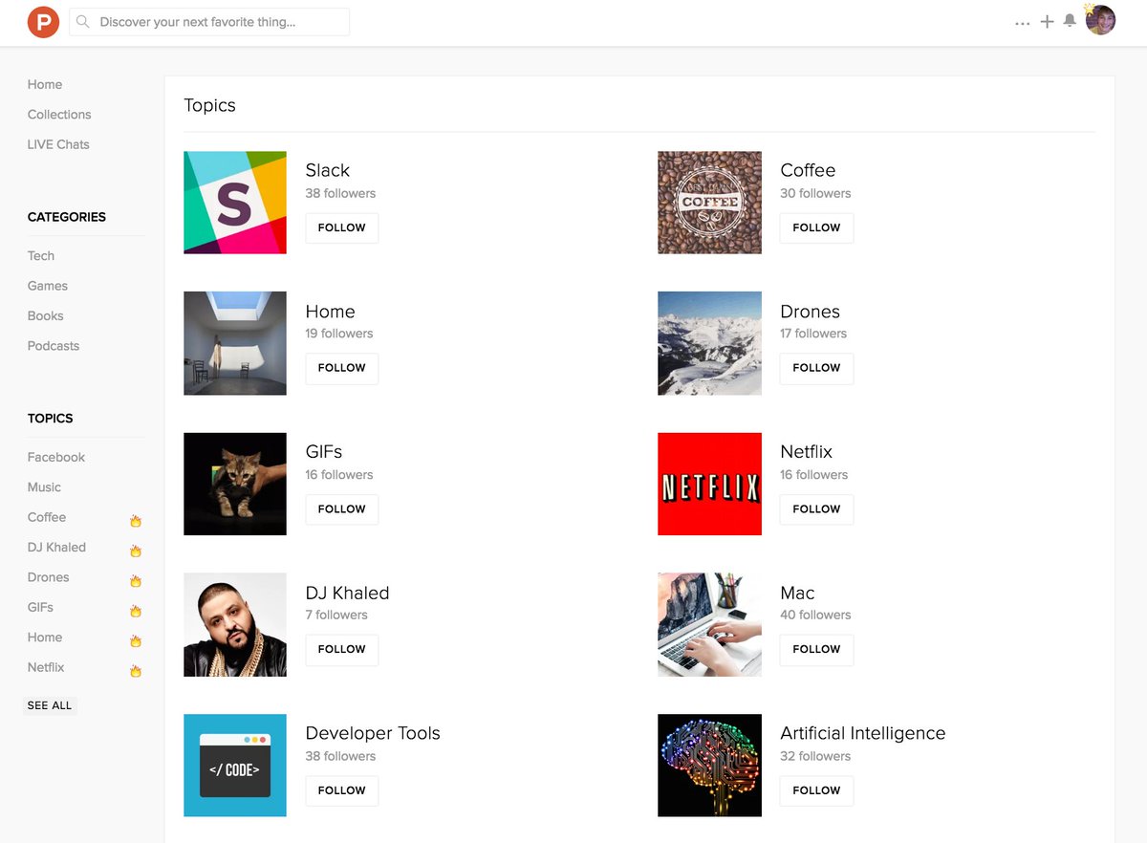Open the Artificial Intelligence brain image

pyautogui.click(x=709, y=766)
